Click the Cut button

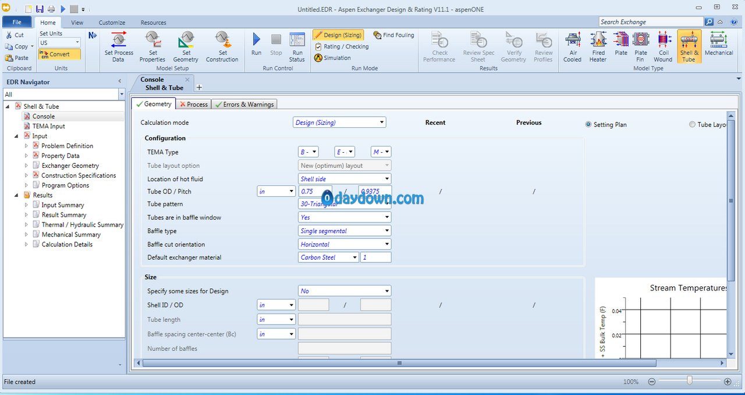[15, 35]
